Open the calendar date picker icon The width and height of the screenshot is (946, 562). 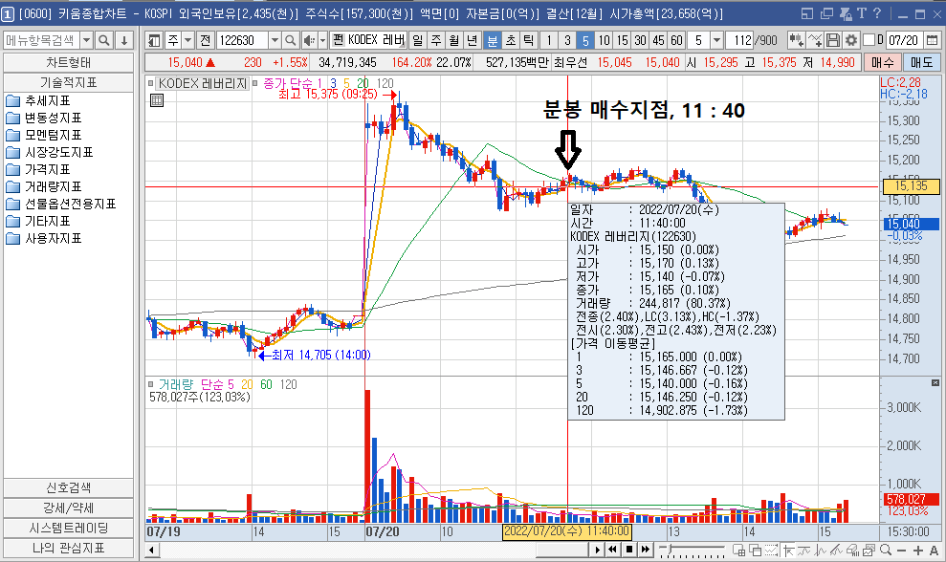[932, 40]
